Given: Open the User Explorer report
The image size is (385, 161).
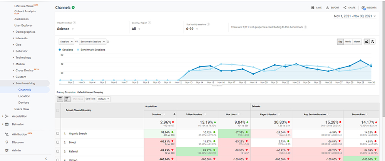Looking at the screenshot, I should click(23, 25).
